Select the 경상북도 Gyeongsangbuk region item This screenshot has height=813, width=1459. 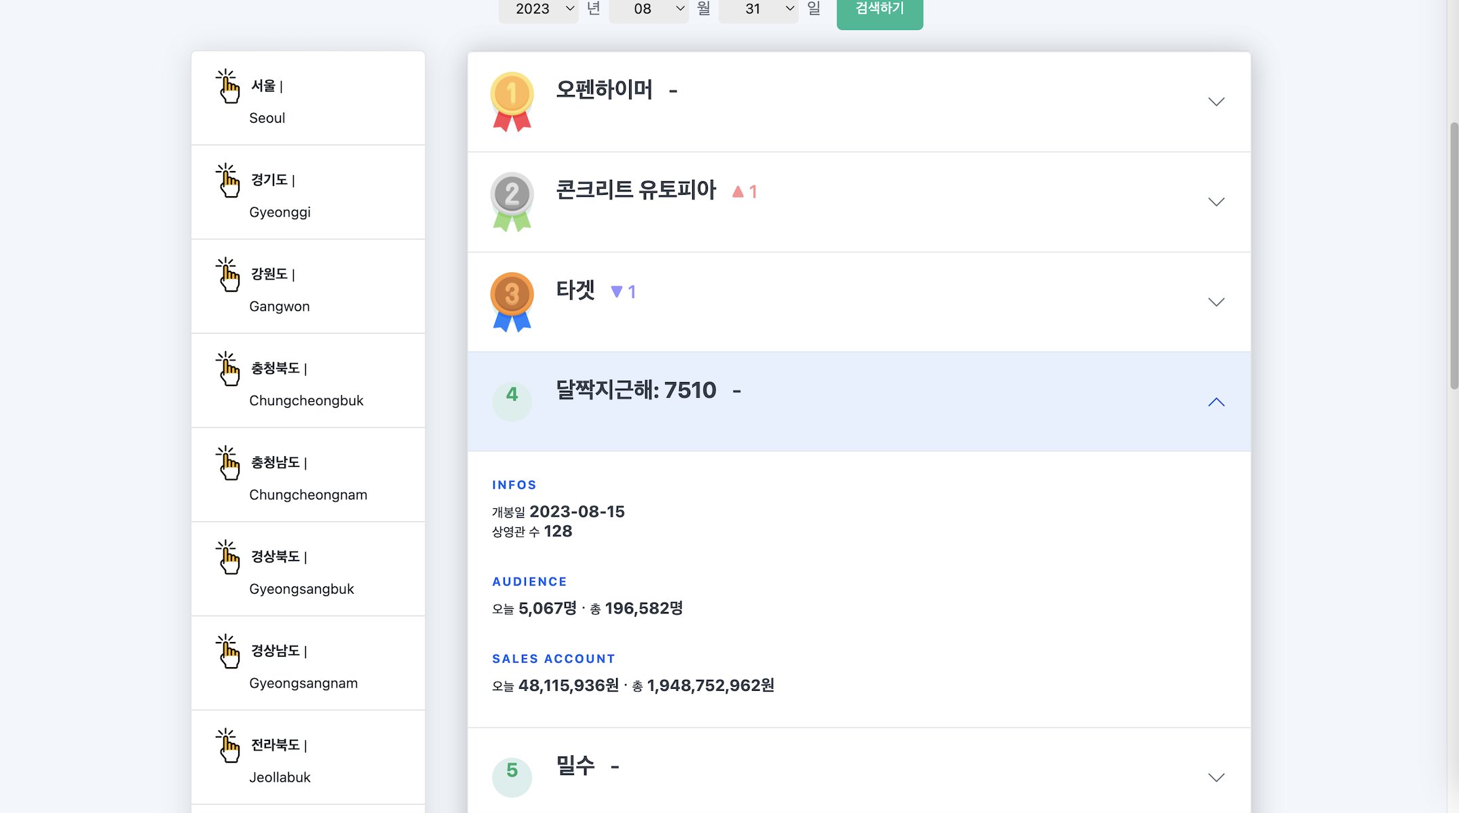pyautogui.click(x=308, y=569)
